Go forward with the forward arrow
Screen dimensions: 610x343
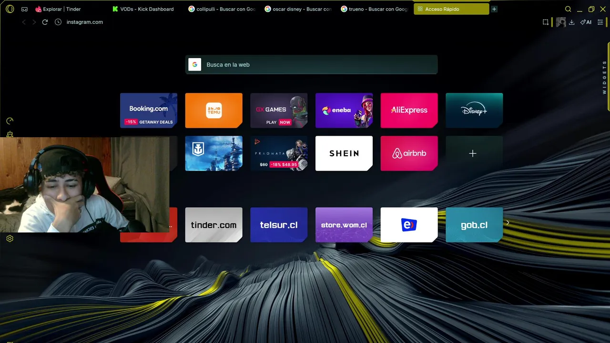click(34, 22)
